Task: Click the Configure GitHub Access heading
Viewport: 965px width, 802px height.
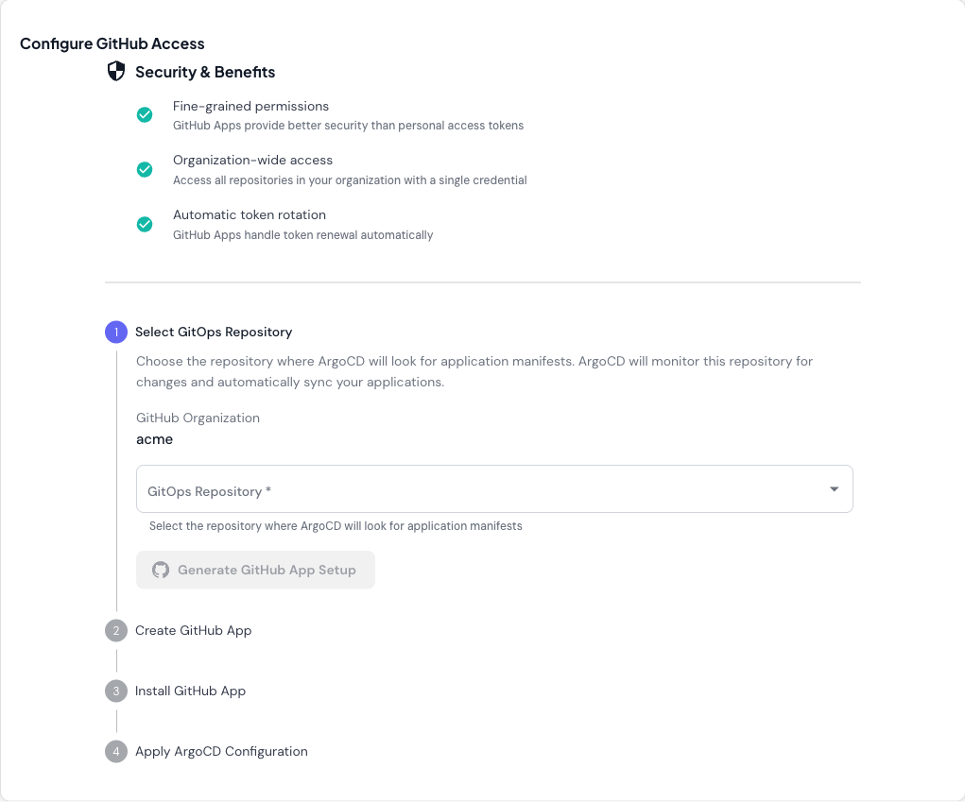Action: [x=112, y=43]
